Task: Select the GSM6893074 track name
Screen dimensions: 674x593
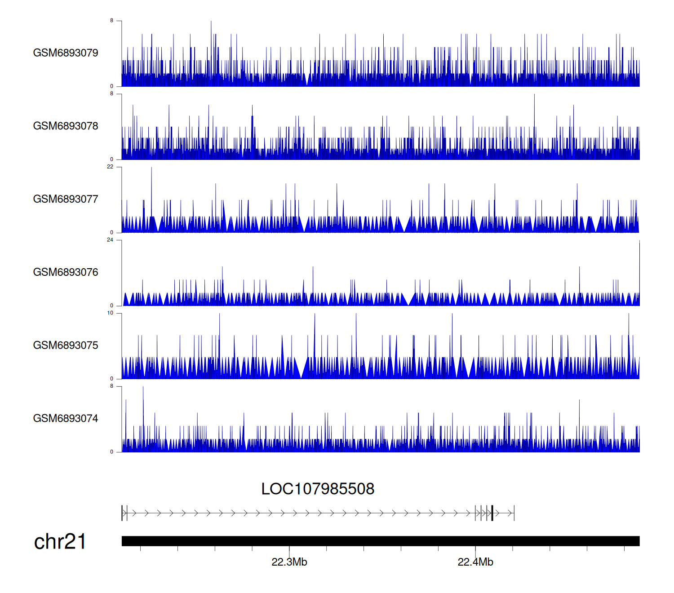Action: [66, 419]
